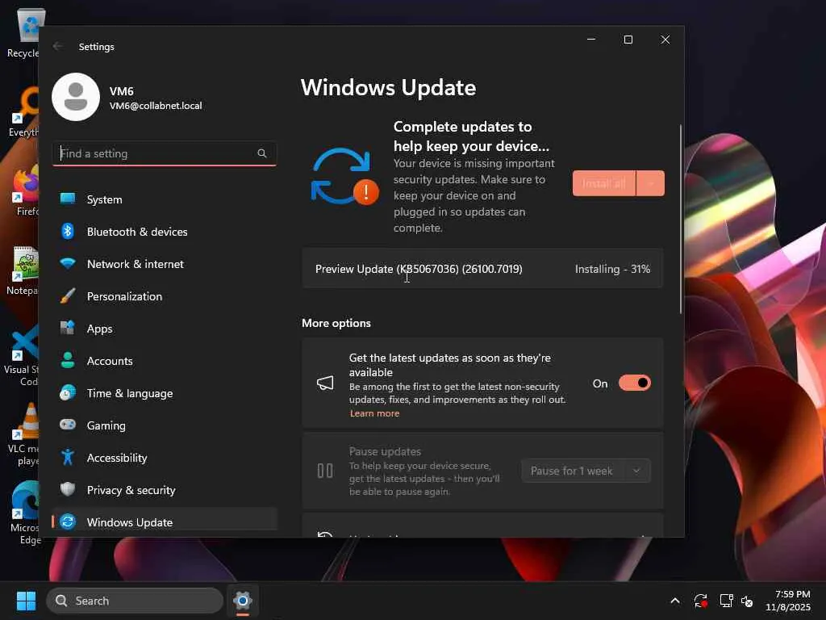
Task: Open the Everything search desktop shortcut
Action: 25,111
